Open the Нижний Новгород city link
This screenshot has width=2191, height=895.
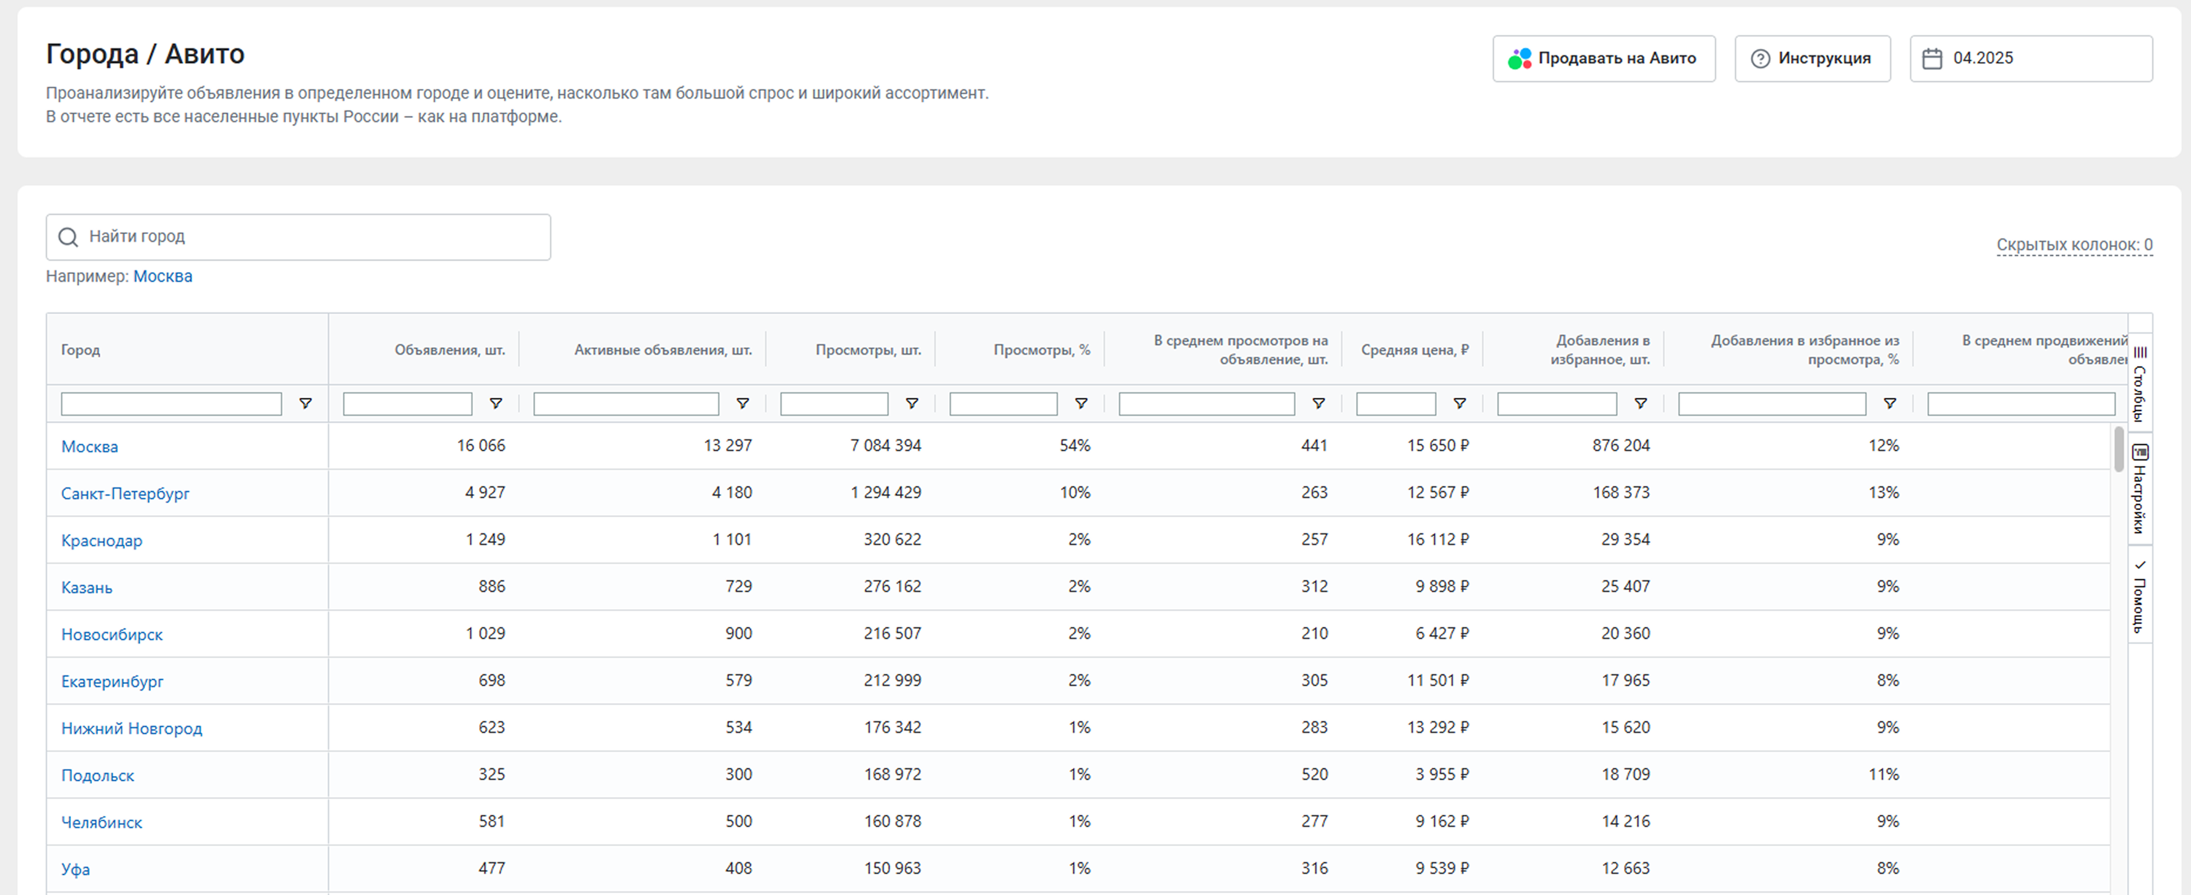click(x=132, y=728)
